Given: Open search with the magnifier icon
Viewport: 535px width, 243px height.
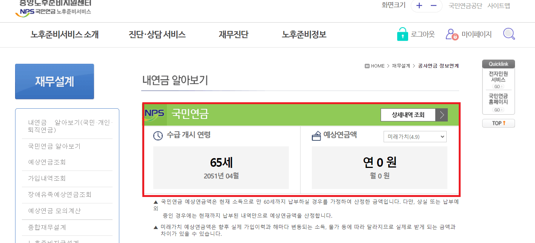Looking at the screenshot, I should (x=509, y=34).
